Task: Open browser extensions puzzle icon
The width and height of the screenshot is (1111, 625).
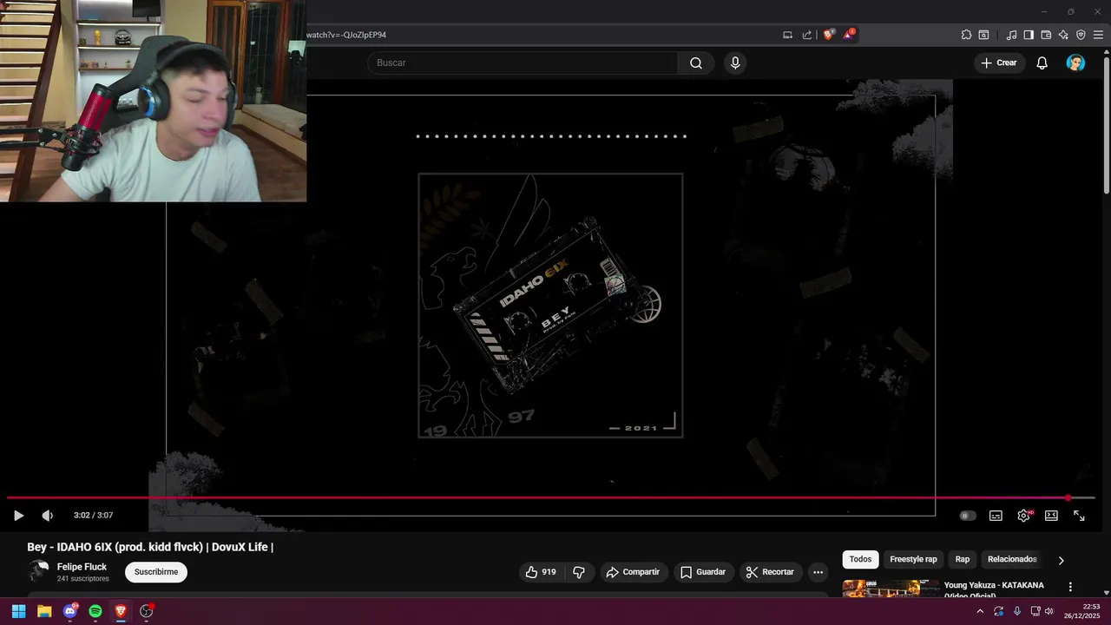Action: (966, 35)
